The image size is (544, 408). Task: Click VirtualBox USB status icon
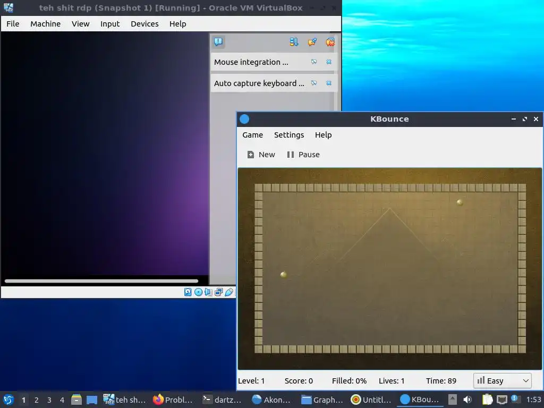click(228, 292)
